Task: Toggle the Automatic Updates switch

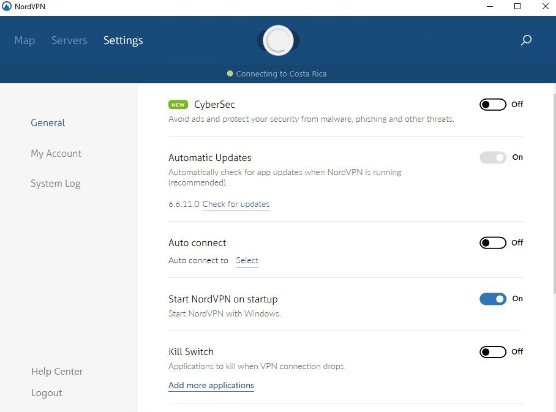Action: tap(493, 157)
